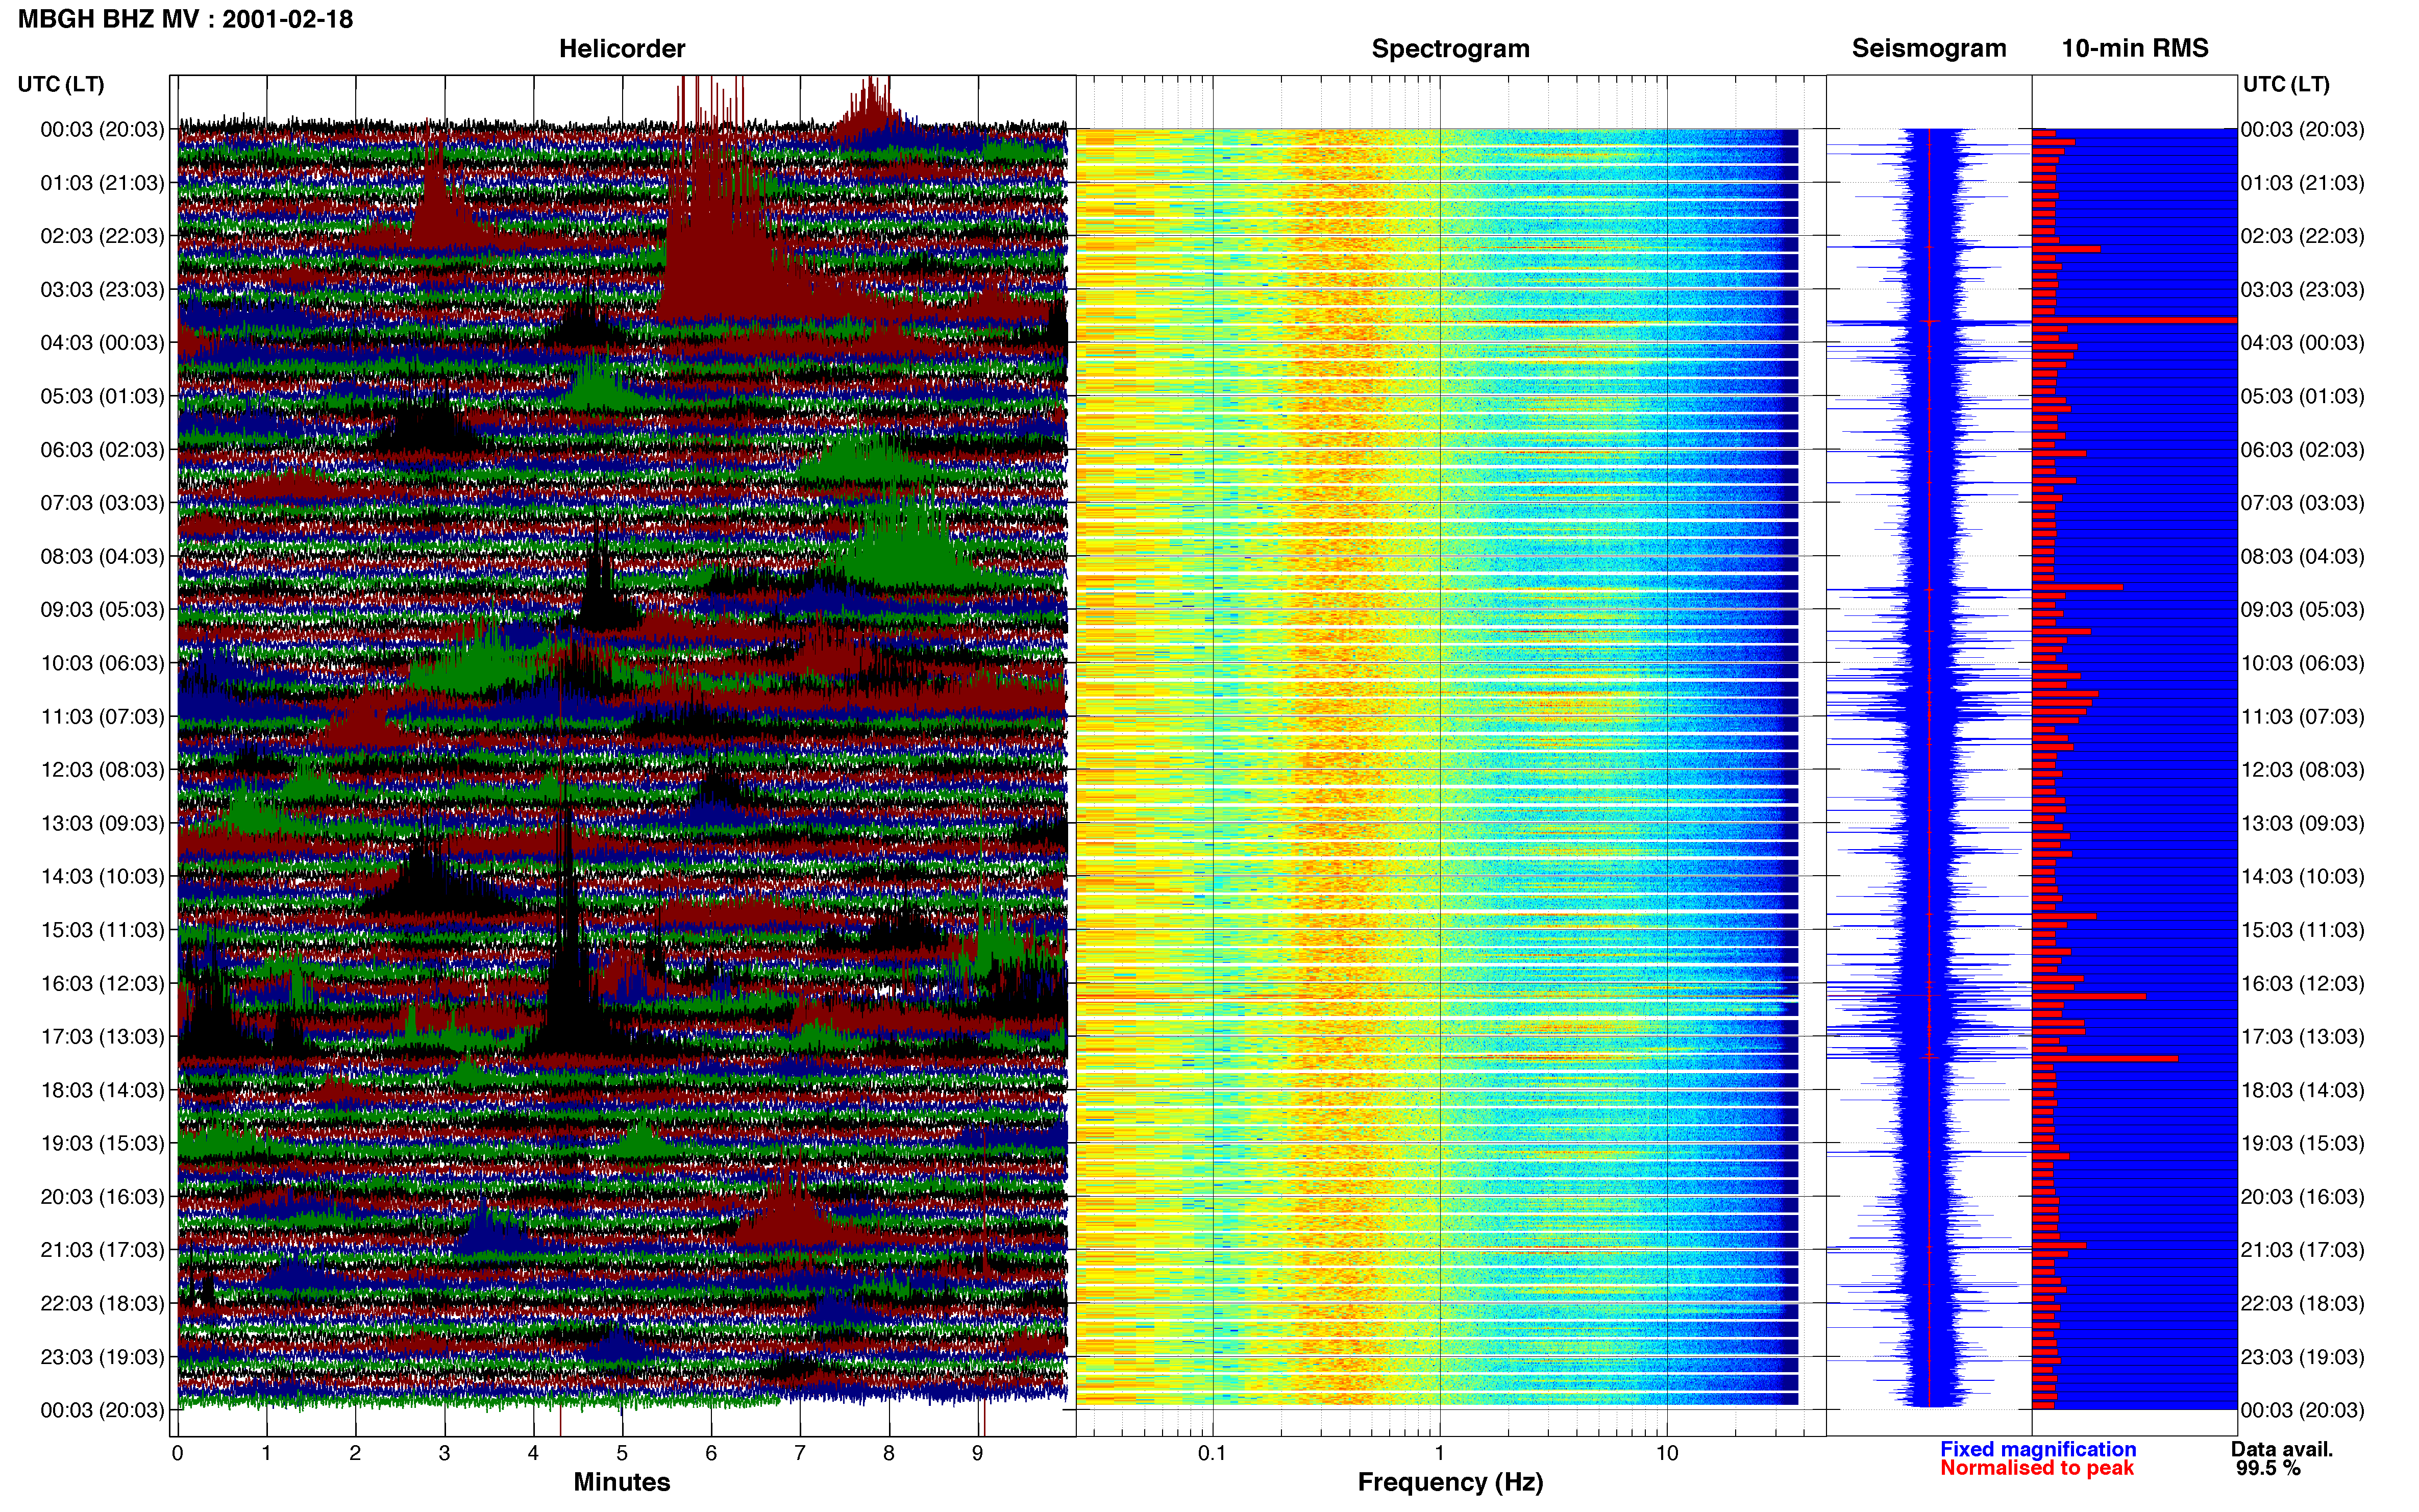Click the left-side UTC (LT) axis label
2419x1512 pixels.
click(x=61, y=84)
